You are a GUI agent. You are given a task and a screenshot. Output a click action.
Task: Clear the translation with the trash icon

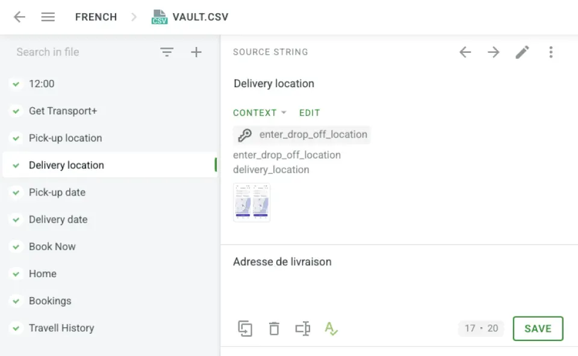pyautogui.click(x=274, y=328)
